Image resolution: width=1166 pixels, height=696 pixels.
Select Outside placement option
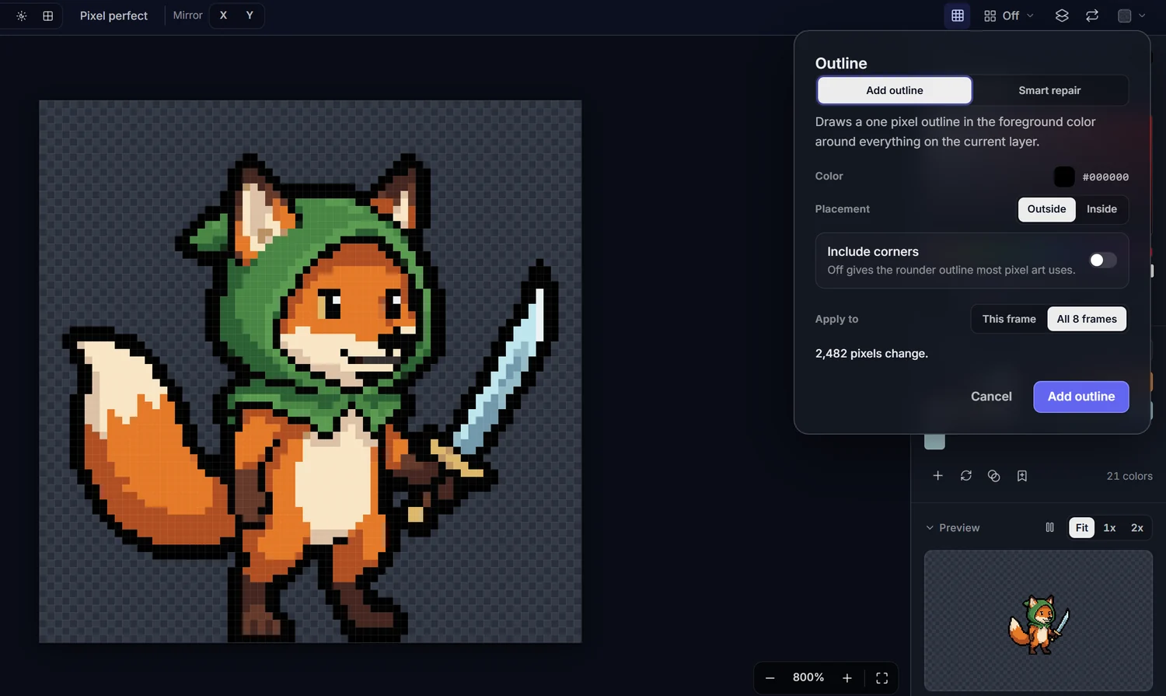pyautogui.click(x=1047, y=209)
